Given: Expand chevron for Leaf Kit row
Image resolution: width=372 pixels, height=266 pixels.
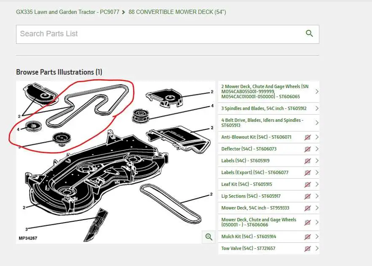Looking at the screenshot, I should (317, 184).
